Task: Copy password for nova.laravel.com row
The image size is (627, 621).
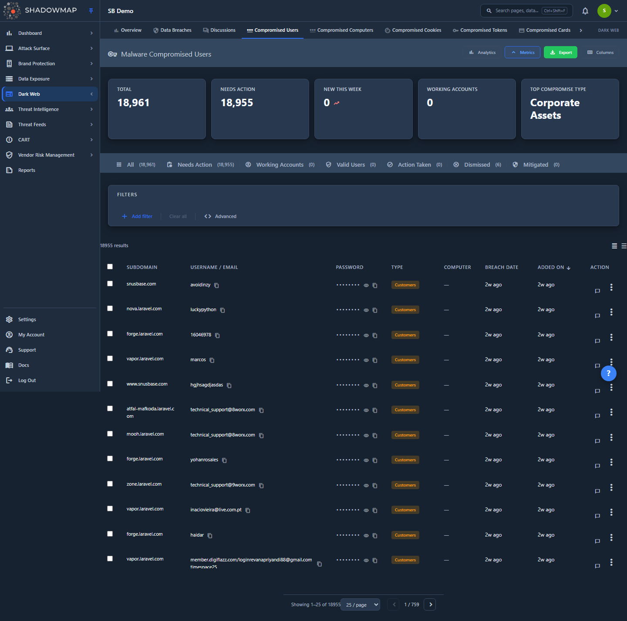Action: click(375, 310)
